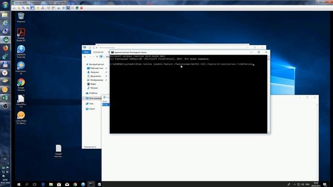333x187 pixels.
Task: Switch to Command Prompt on remote taskbar
Action: (91, 184)
